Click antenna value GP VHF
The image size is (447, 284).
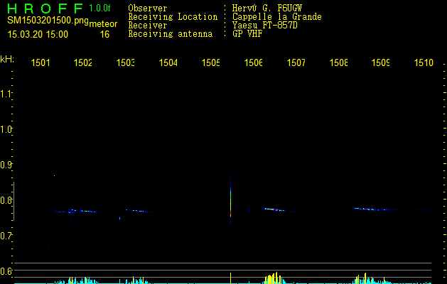pos(247,34)
